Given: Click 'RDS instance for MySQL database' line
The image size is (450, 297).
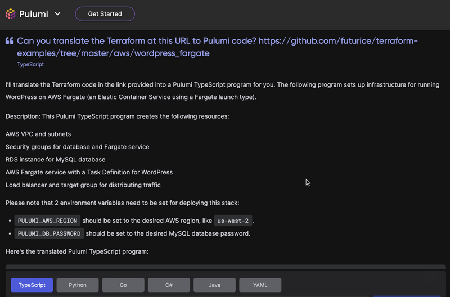Looking at the screenshot, I should 55,160.
